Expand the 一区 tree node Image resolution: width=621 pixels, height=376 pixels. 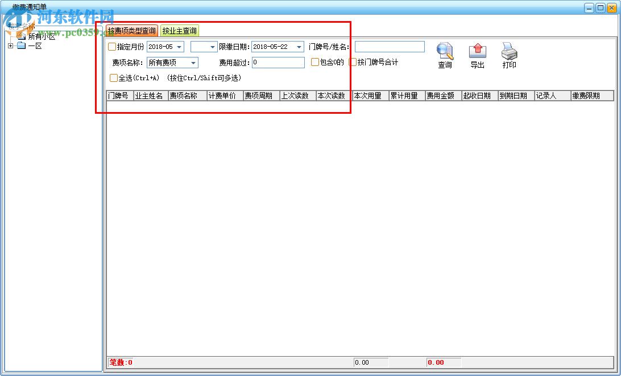click(11, 46)
